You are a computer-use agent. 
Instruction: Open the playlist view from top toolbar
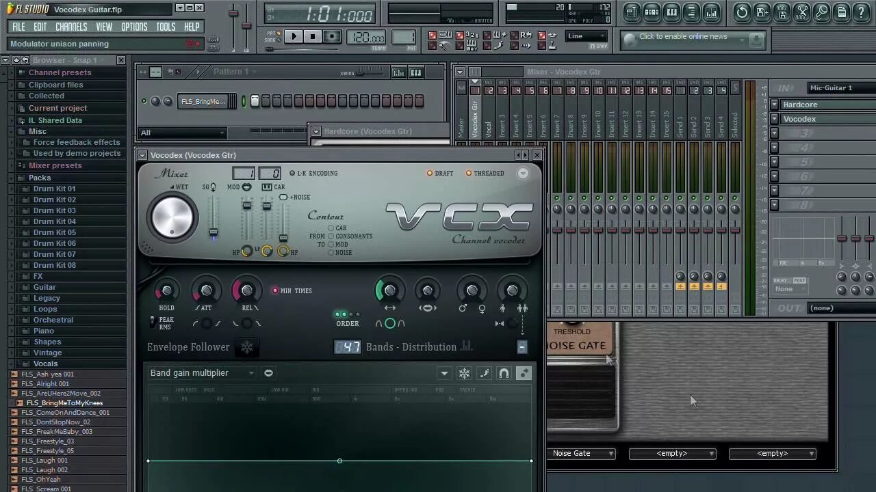click(632, 12)
